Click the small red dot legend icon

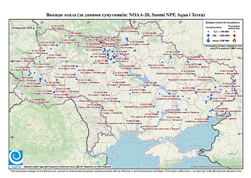(235, 32)
